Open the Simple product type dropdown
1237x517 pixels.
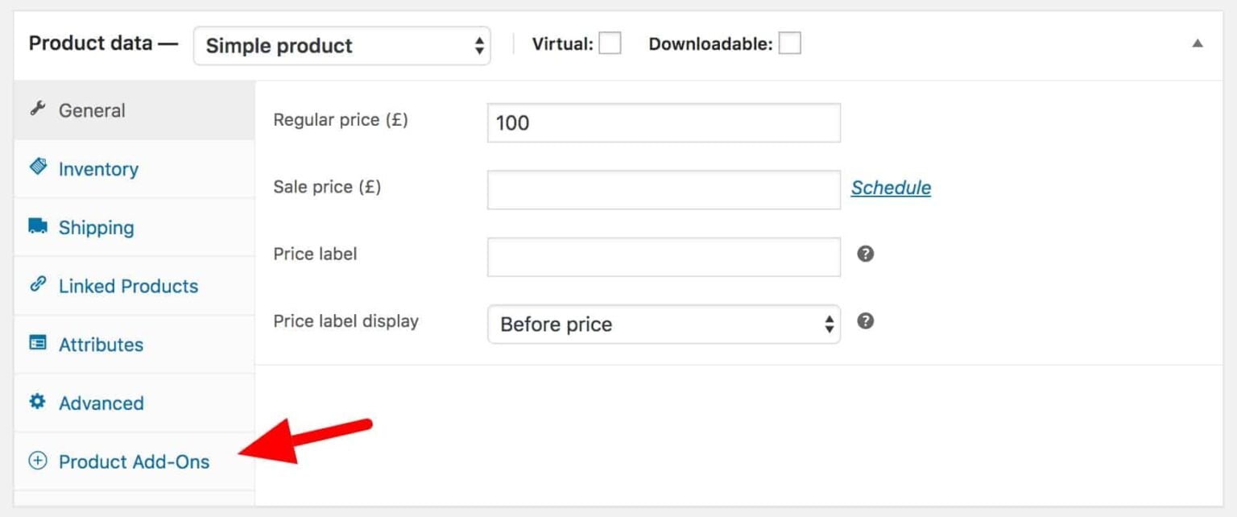click(x=341, y=46)
